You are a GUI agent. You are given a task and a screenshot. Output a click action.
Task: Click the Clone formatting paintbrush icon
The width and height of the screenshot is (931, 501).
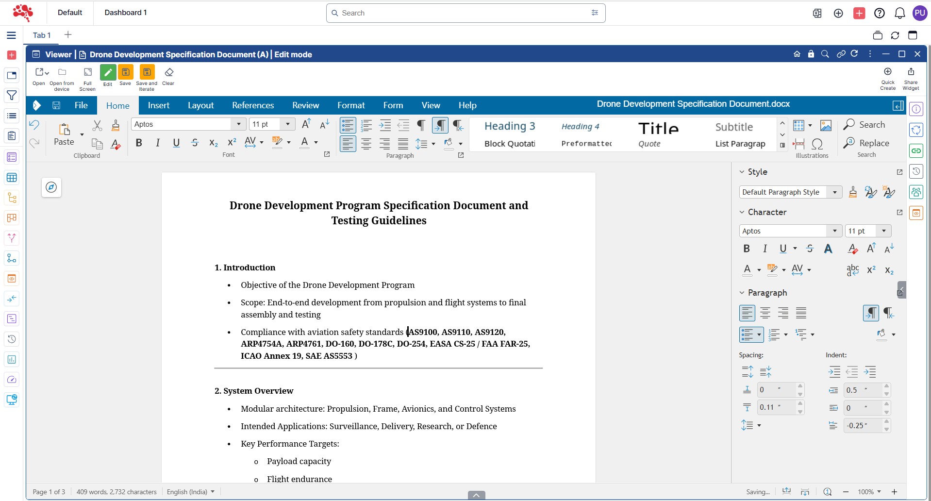[116, 125]
